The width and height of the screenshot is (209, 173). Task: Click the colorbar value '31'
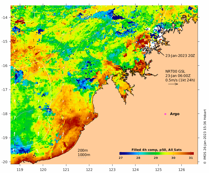coord(191,158)
